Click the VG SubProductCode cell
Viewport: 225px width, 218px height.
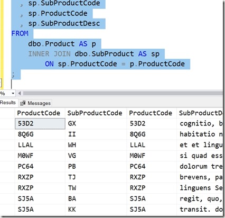(x=96, y=156)
